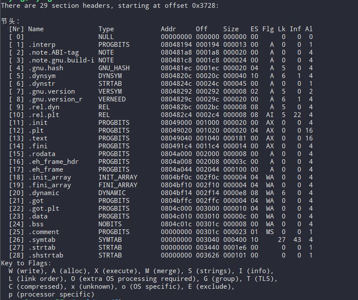Click the .dynamic section name
Screen dimensions: 358x300
coord(43,193)
